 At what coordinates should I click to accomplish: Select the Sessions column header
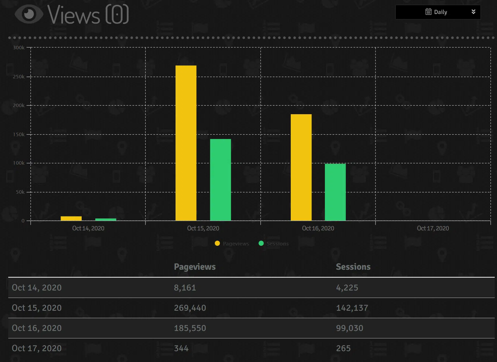pyautogui.click(x=353, y=267)
